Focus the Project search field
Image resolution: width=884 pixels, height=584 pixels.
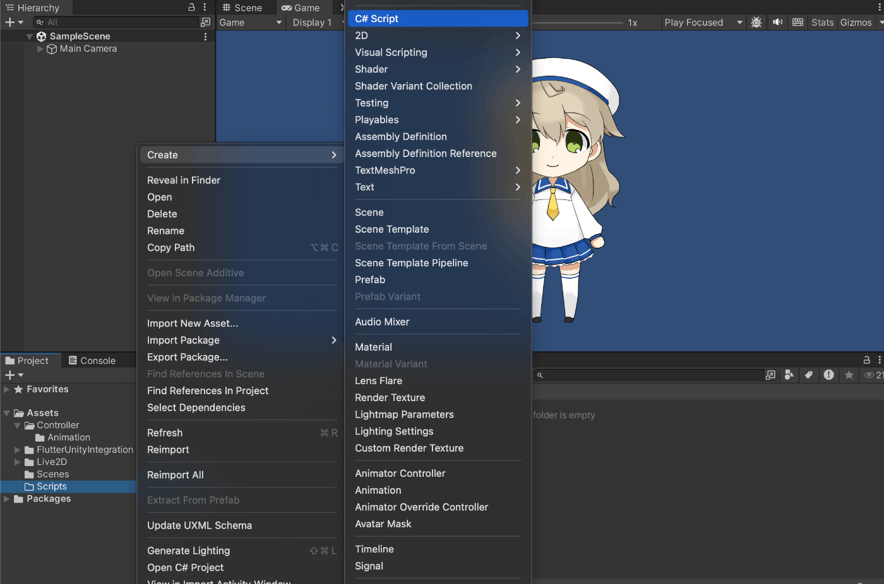pos(648,375)
